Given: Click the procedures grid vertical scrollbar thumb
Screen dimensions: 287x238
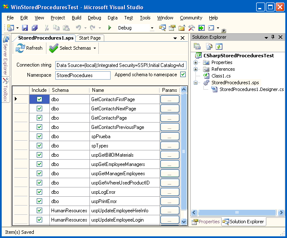Looking at the screenshot, I should tap(184, 151).
